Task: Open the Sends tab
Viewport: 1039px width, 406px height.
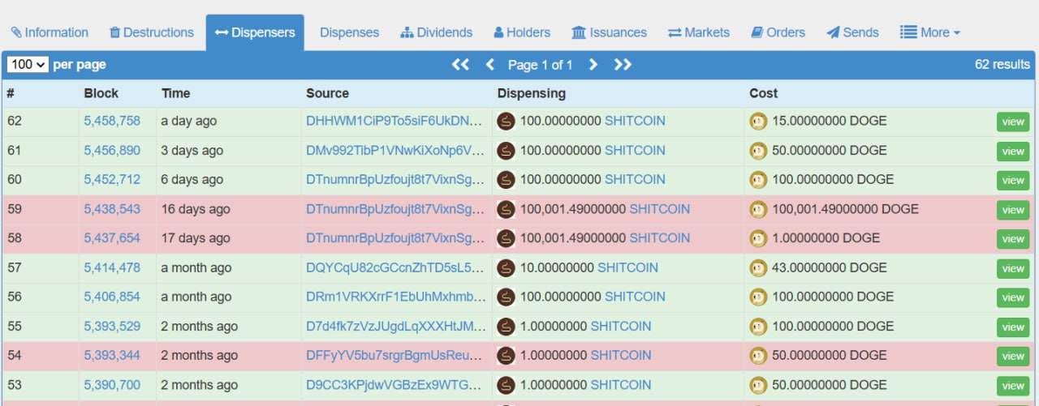Action: click(853, 32)
